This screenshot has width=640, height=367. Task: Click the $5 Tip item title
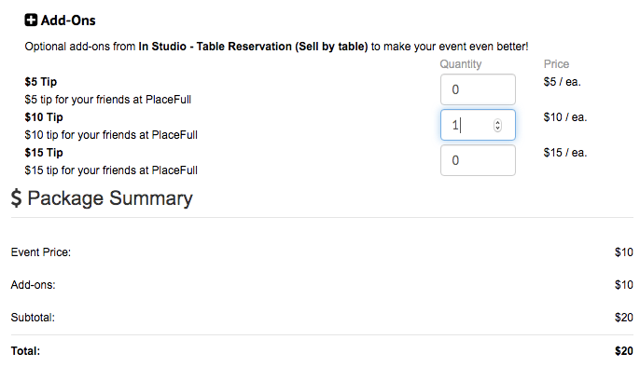(41, 81)
